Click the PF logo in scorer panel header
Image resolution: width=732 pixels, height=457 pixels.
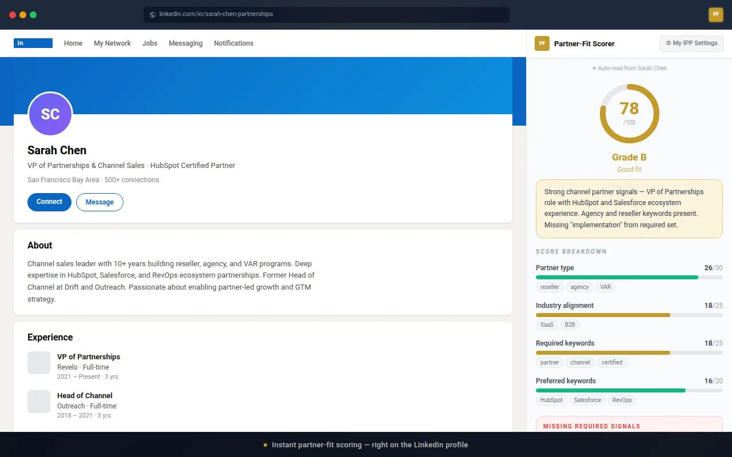(542, 43)
